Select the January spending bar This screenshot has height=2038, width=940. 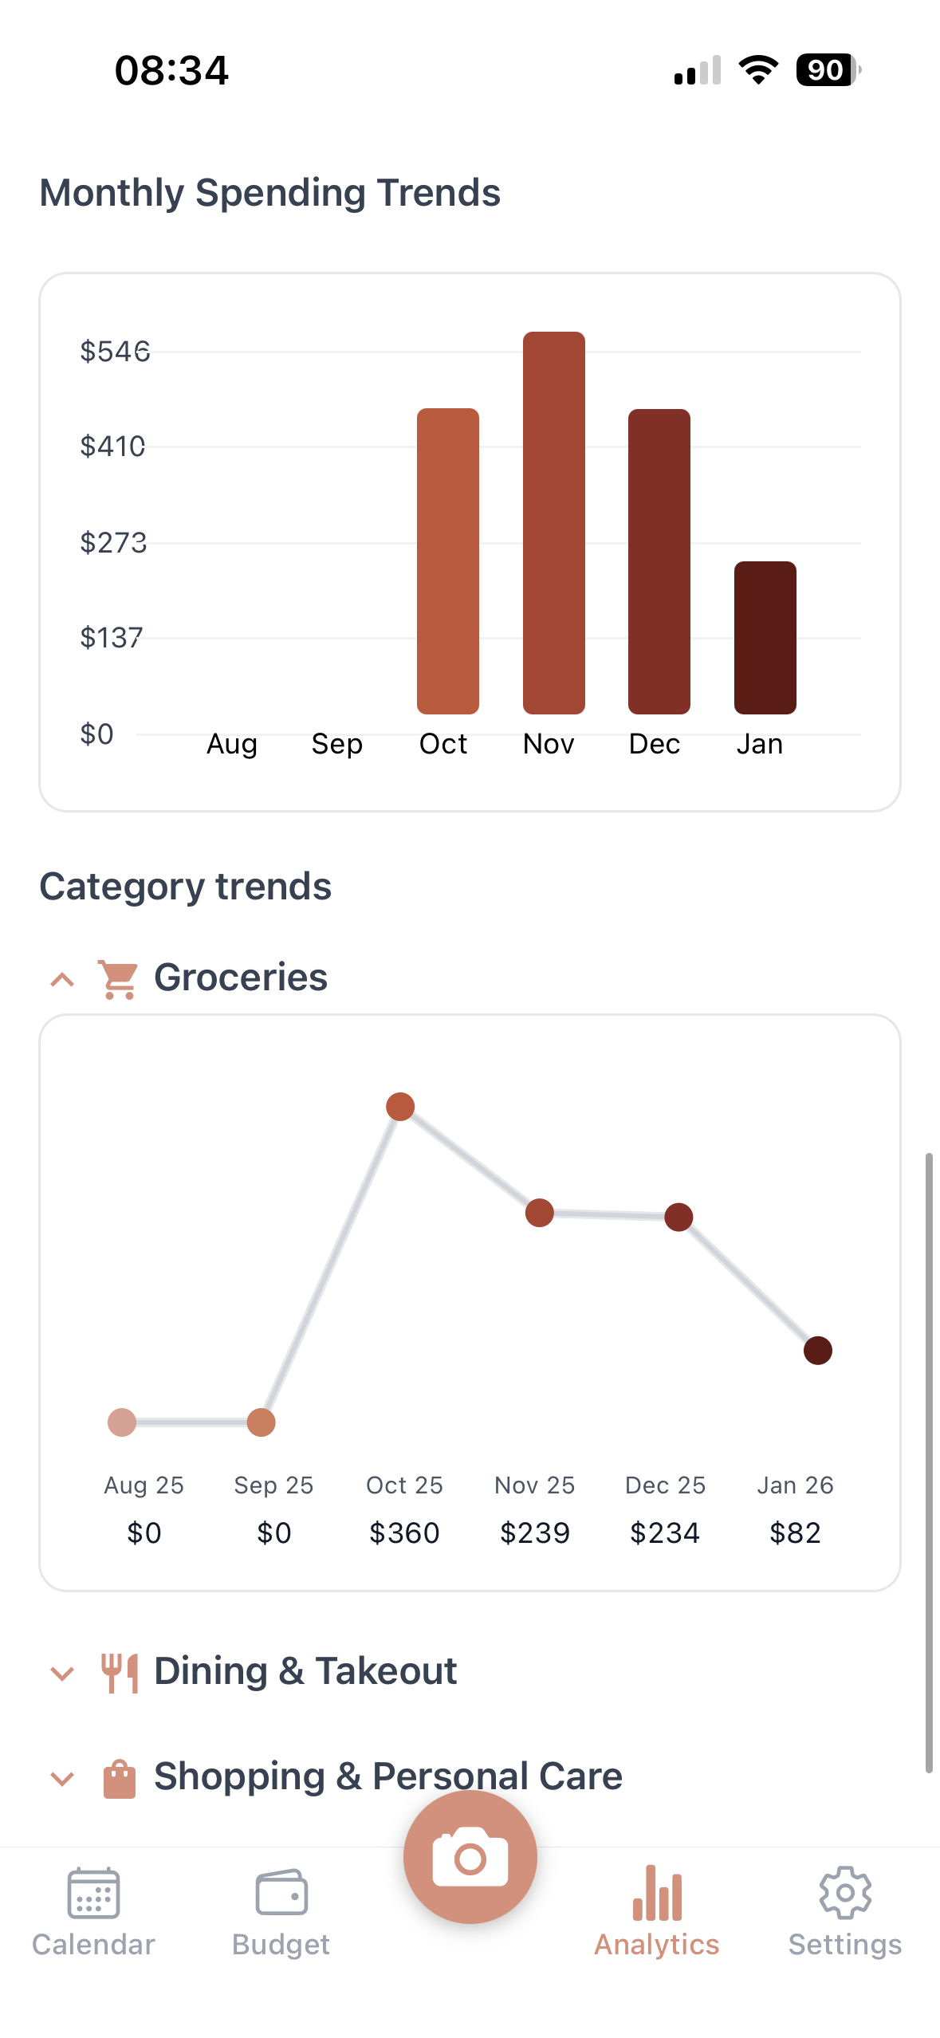tap(765, 638)
